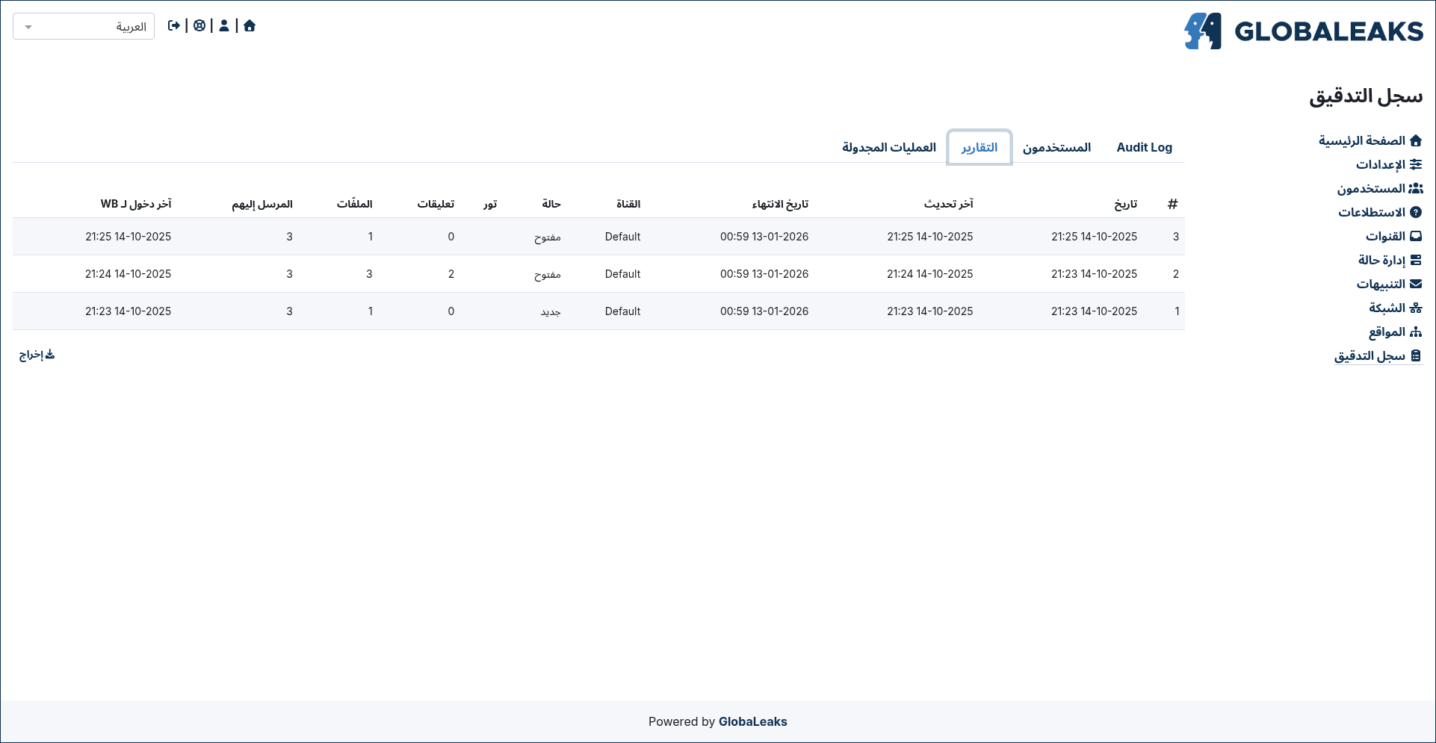This screenshot has height=743, width=1436.
Task: Click the home icon beside الصفحة الرئيسية
Action: tap(1416, 140)
